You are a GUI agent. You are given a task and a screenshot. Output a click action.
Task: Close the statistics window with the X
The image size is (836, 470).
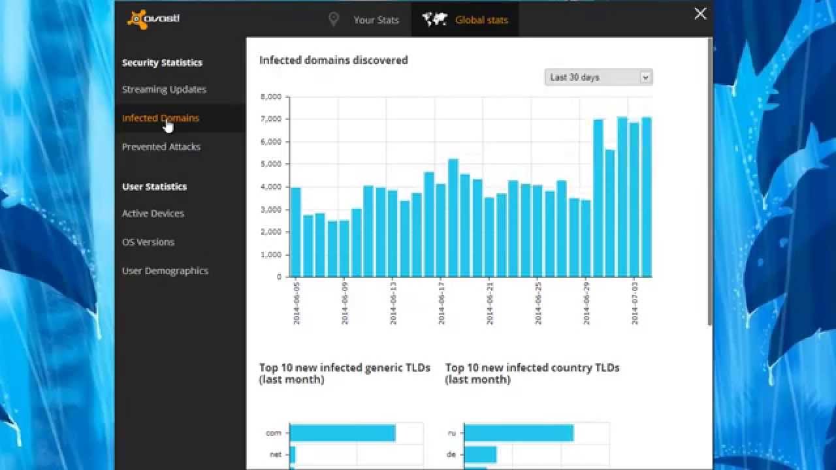coord(700,14)
